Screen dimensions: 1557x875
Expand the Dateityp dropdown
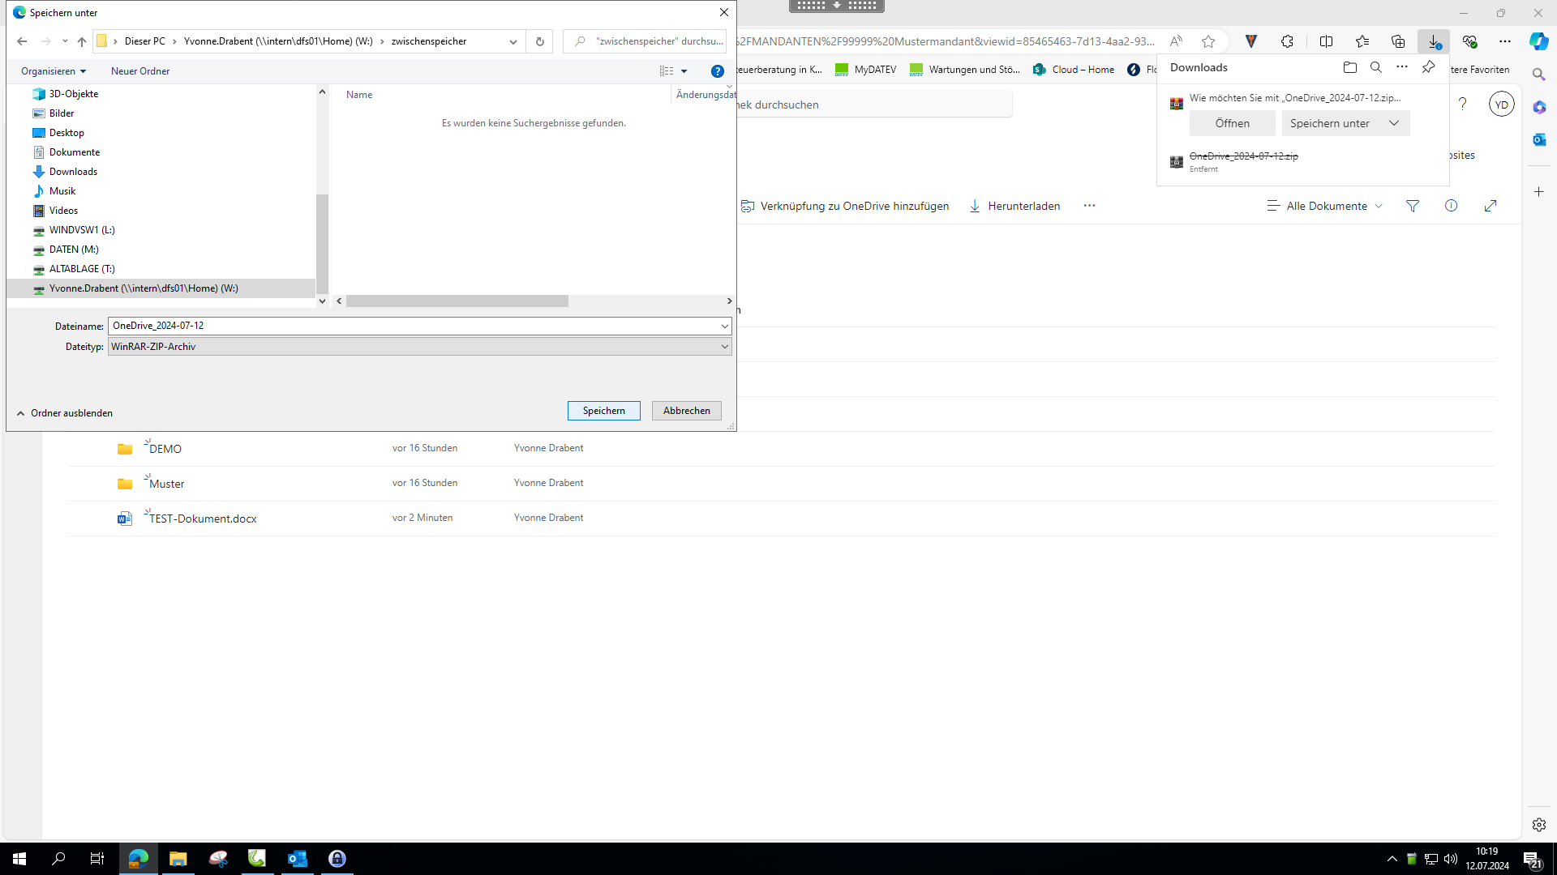(x=724, y=347)
